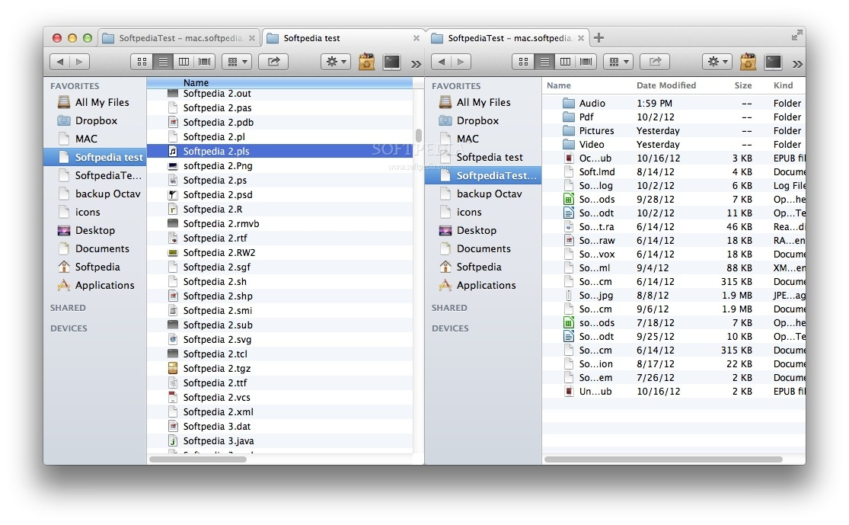Expand the left toolbar overflow chevron
The width and height of the screenshot is (849, 525).
pos(416,64)
